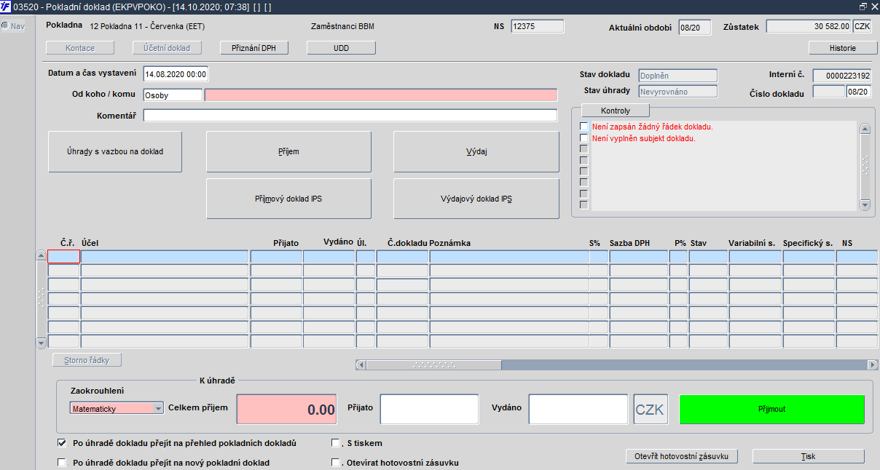The width and height of the screenshot is (880, 470).
Task: Tick the 'S tiskem' checkbox
Action: pyautogui.click(x=336, y=443)
